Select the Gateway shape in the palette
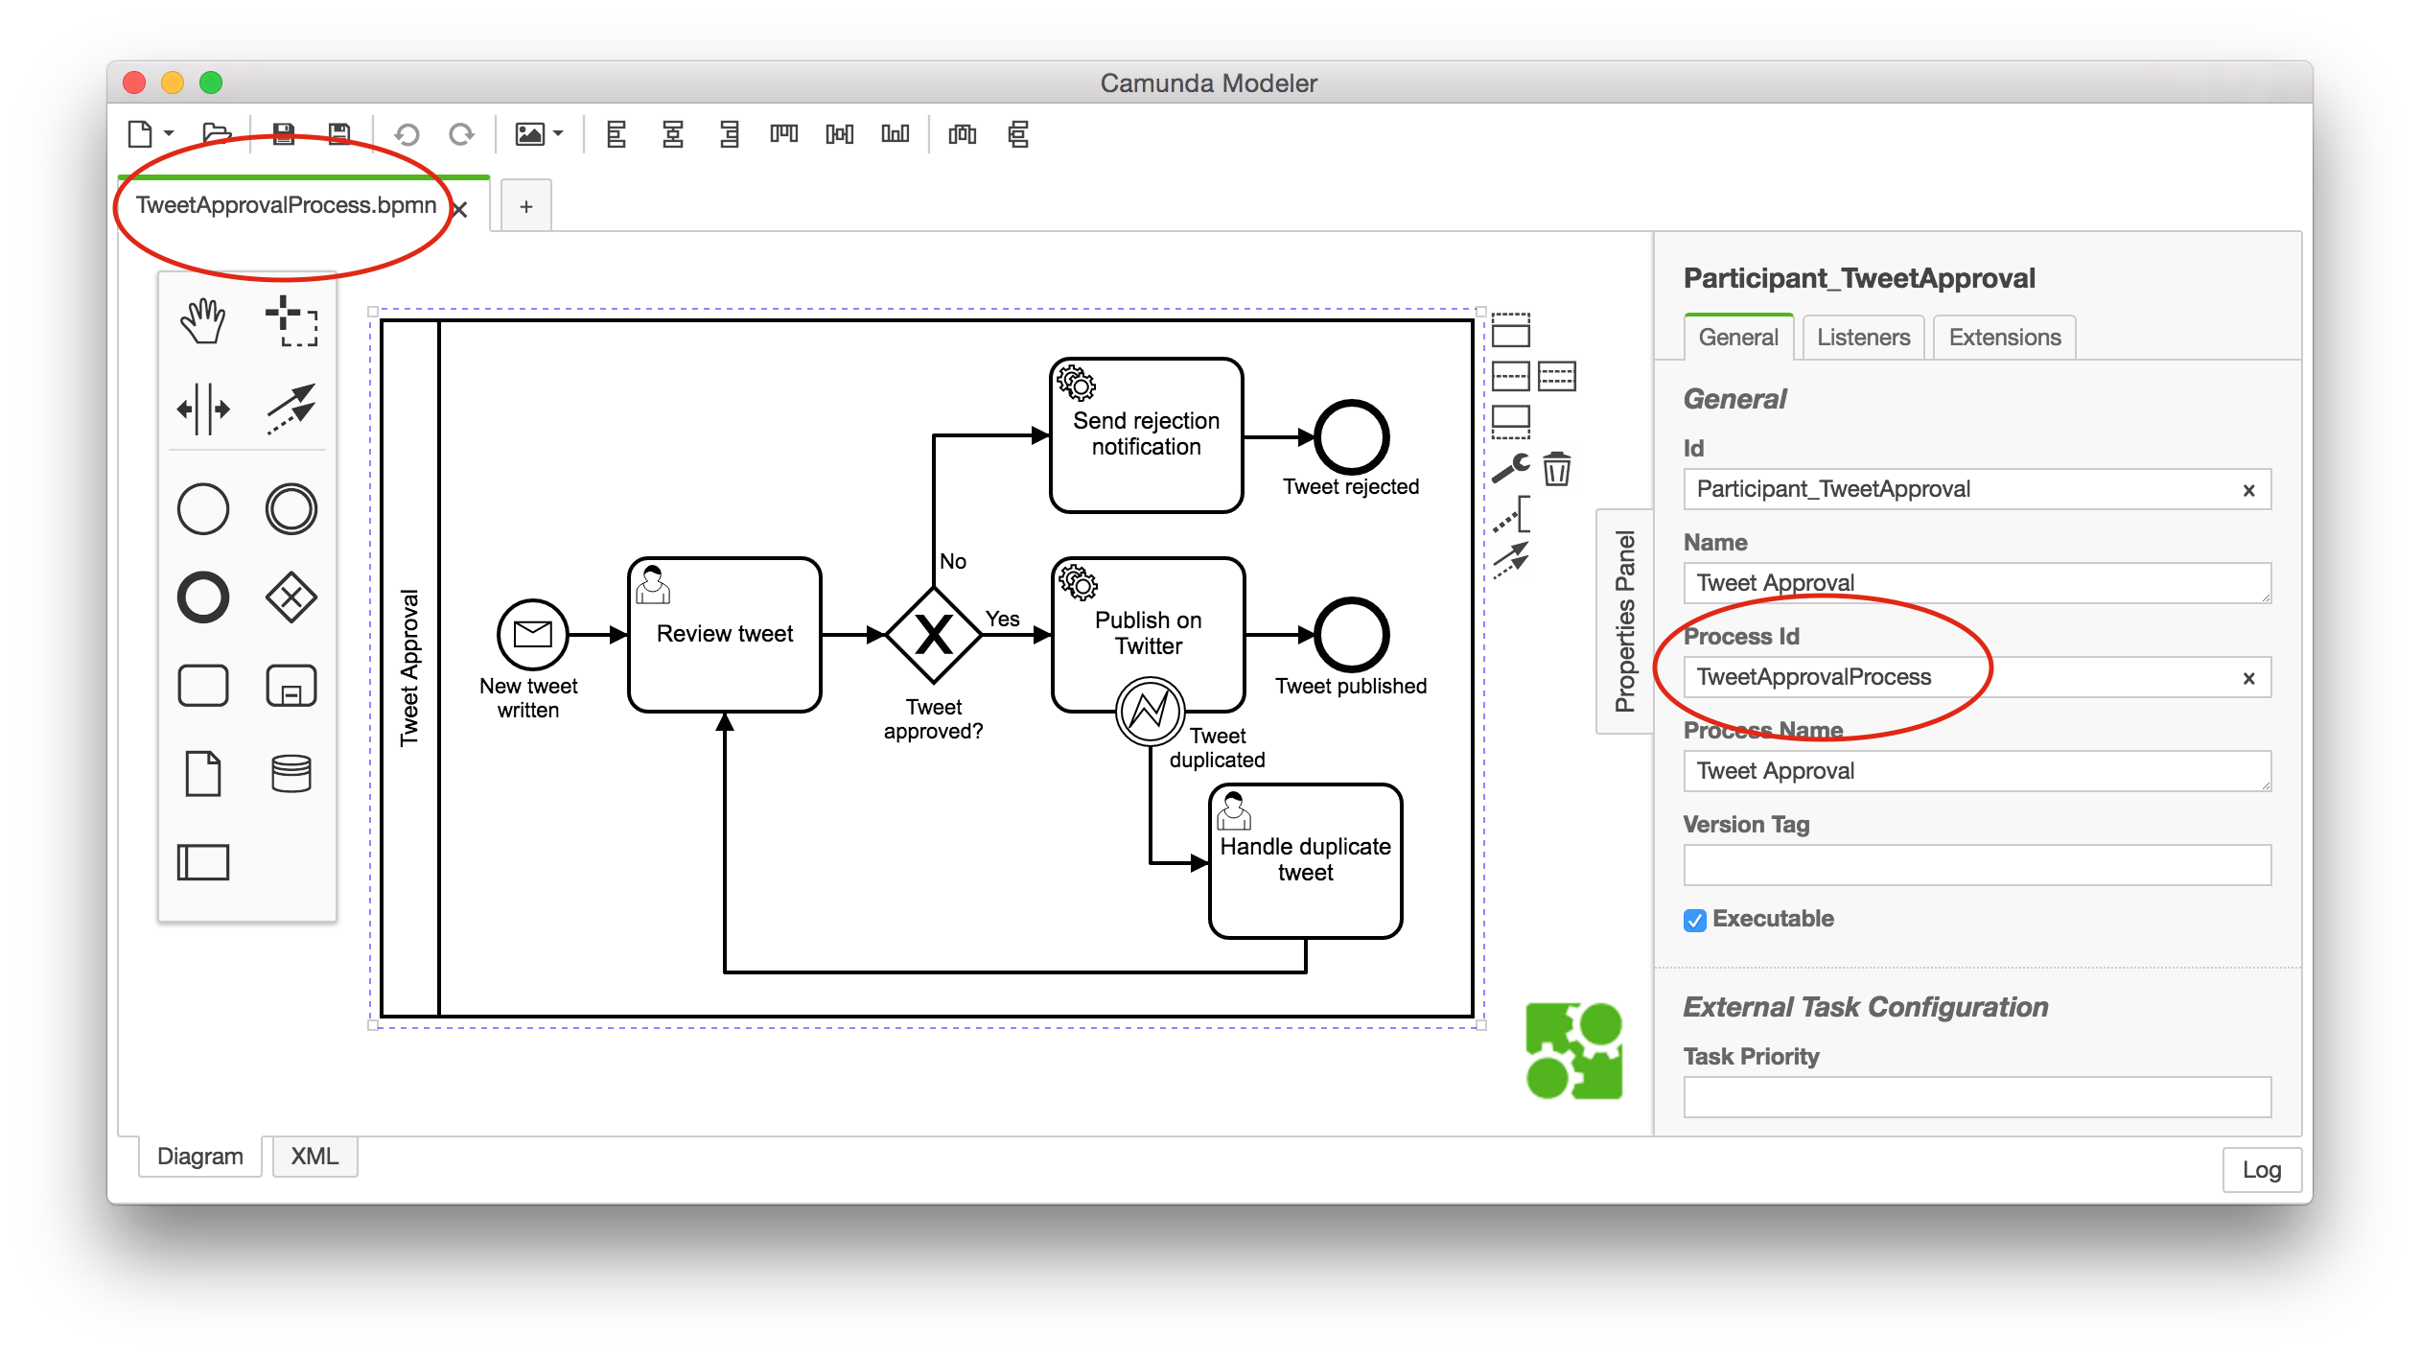Image resolution: width=2420 pixels, height=1358 pixels. point(291,597)
